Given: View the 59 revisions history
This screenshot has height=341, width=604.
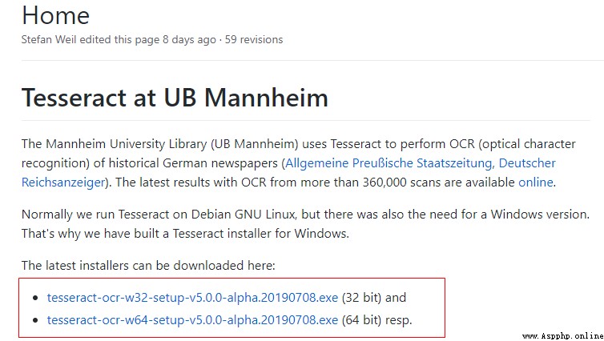Looking at the screenshot, I should (x=254, y=40).
